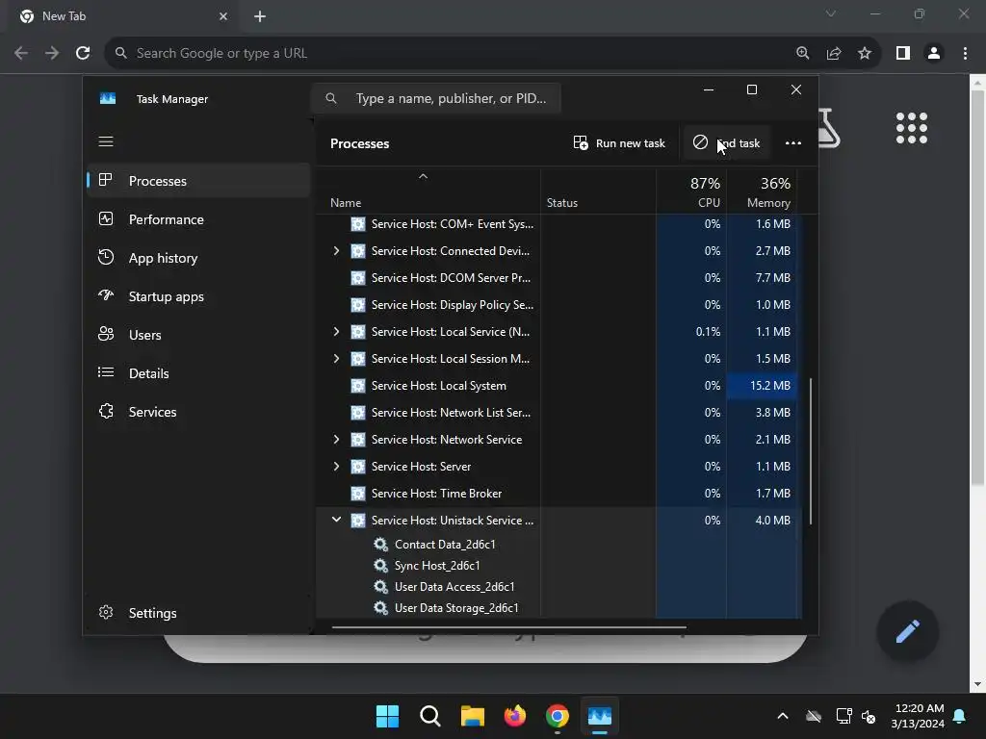This screenshot has width=986, height=739.
Task: Click the Customize Chrome pencil button
Action: point(907,631)
